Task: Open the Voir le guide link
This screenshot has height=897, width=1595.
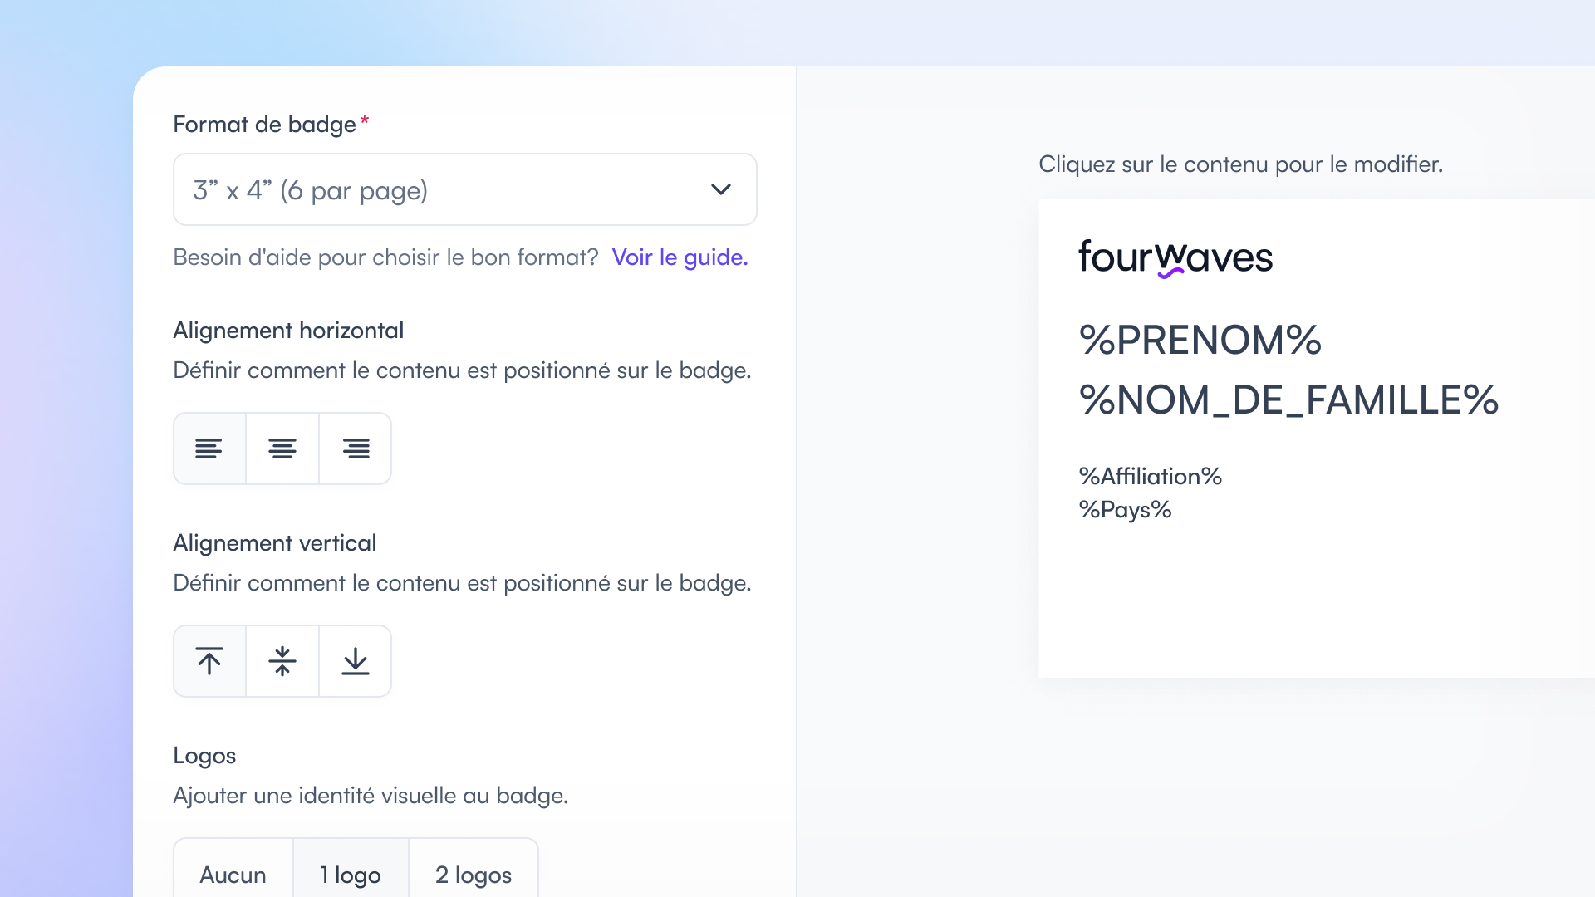Action: pyautogui.click(x=680, y=257)
